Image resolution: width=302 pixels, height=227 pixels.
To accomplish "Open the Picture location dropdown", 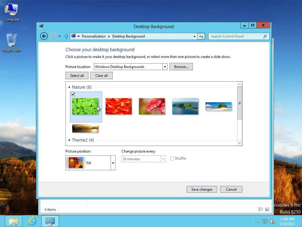I will [x=165, y=67].
